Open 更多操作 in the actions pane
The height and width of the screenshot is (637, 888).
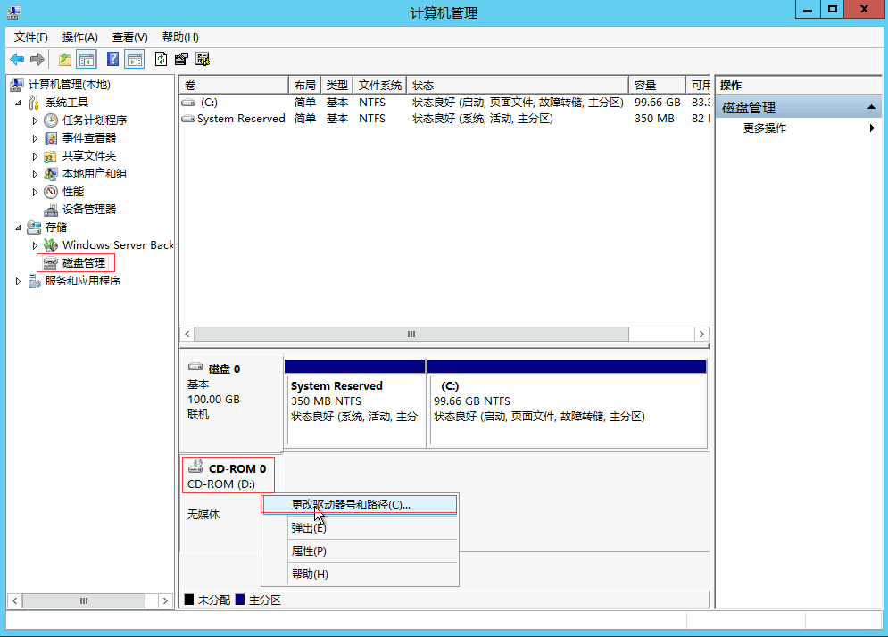point(765,128)
